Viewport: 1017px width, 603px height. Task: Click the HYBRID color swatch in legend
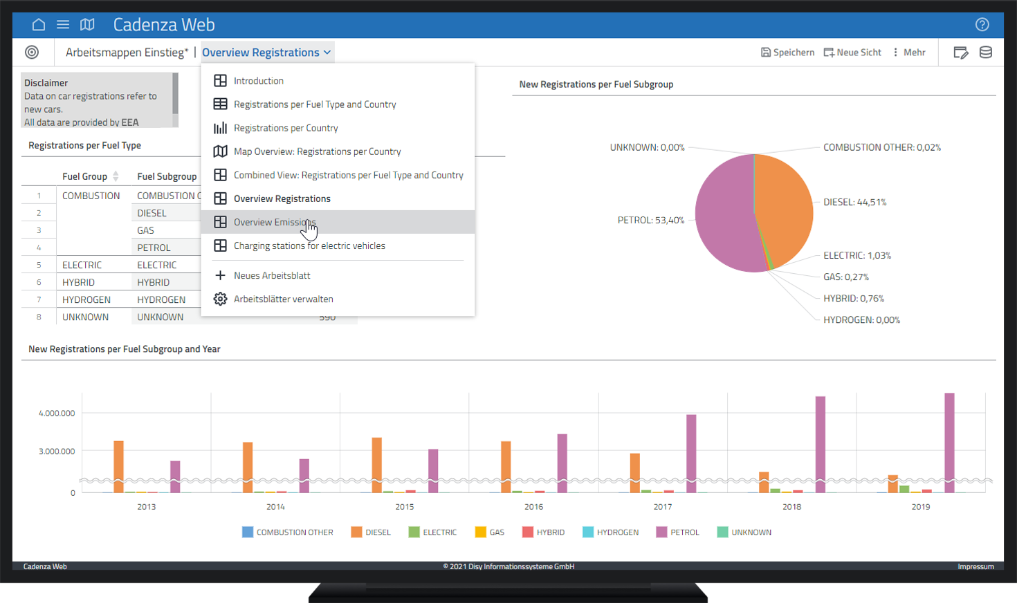pyautogui.click(x=528, y=532)
